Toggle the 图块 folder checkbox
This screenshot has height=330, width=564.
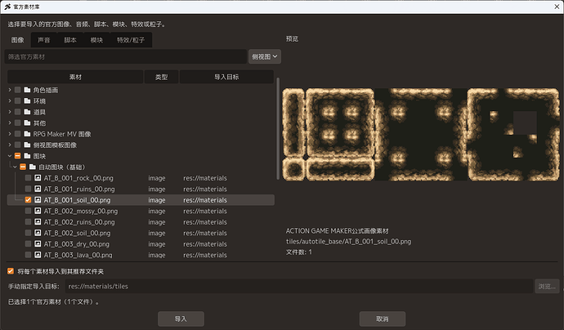(x=17, y=156)
